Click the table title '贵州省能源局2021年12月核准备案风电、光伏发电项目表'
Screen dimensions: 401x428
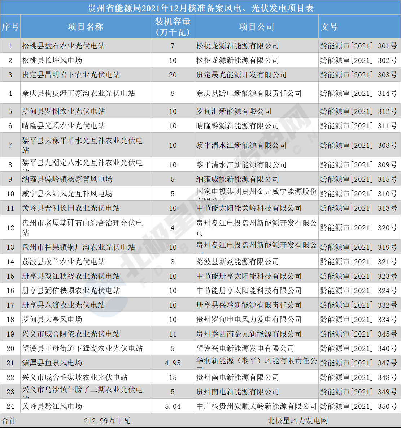(x=201, y=8)
